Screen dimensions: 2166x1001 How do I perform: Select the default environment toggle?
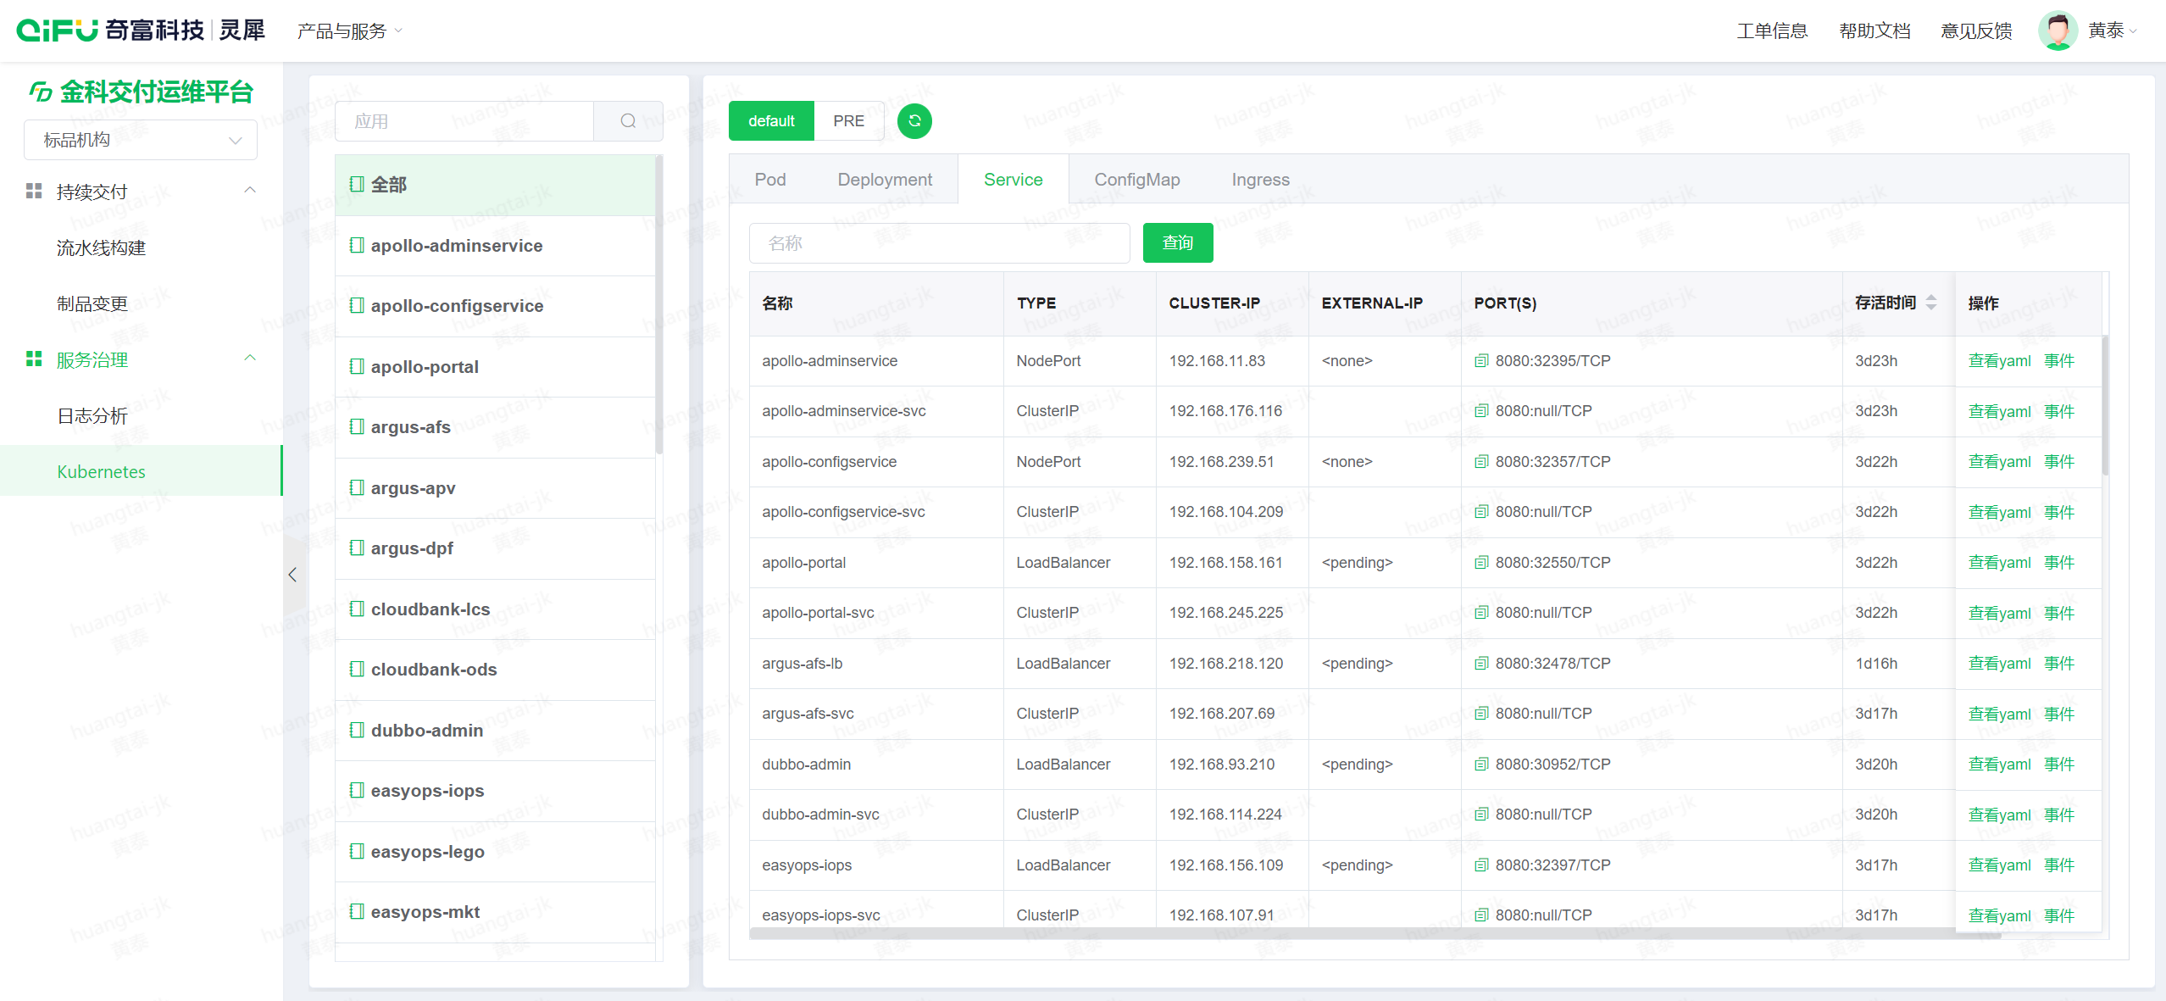tap(771, 121)
